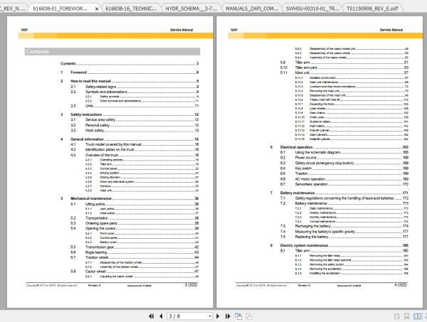
Task: Click 'How to read this manual' entry
Action: [x=90, y=81]
